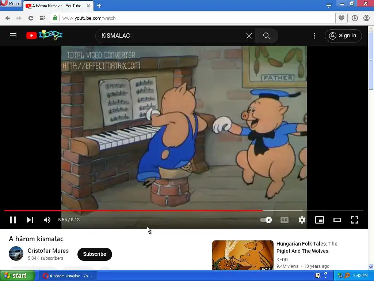
Task: Open YouTube three-dot settings menu
Action: (314, 36)
